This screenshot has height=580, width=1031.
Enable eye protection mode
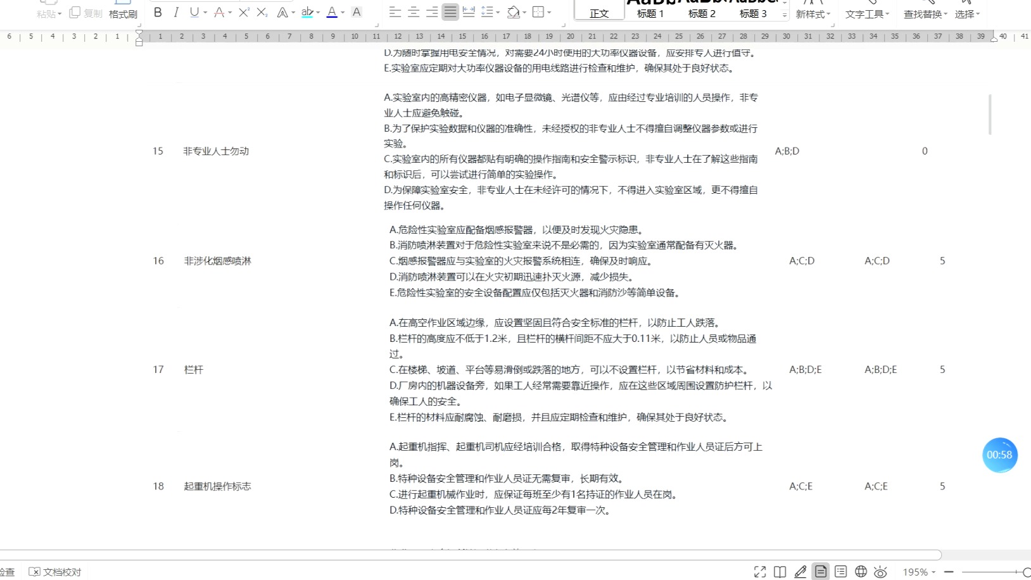[x=880, y=572]
